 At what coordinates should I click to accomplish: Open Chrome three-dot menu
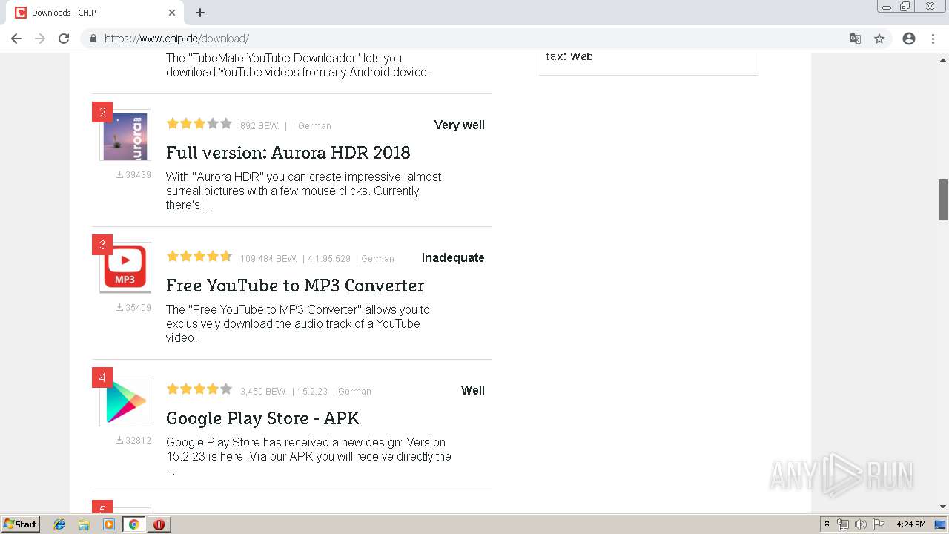coord(933,39)
